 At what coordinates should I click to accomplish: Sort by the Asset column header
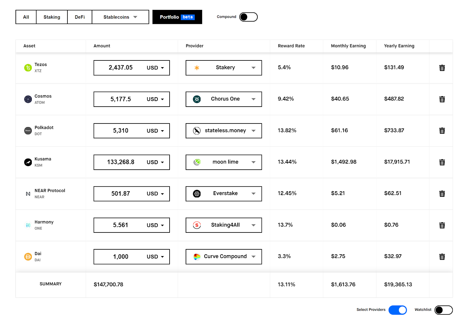click(29, 46)
